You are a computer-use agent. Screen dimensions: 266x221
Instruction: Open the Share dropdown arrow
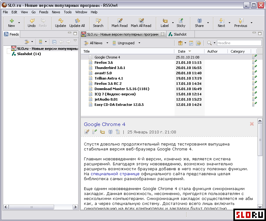[208, 23]
